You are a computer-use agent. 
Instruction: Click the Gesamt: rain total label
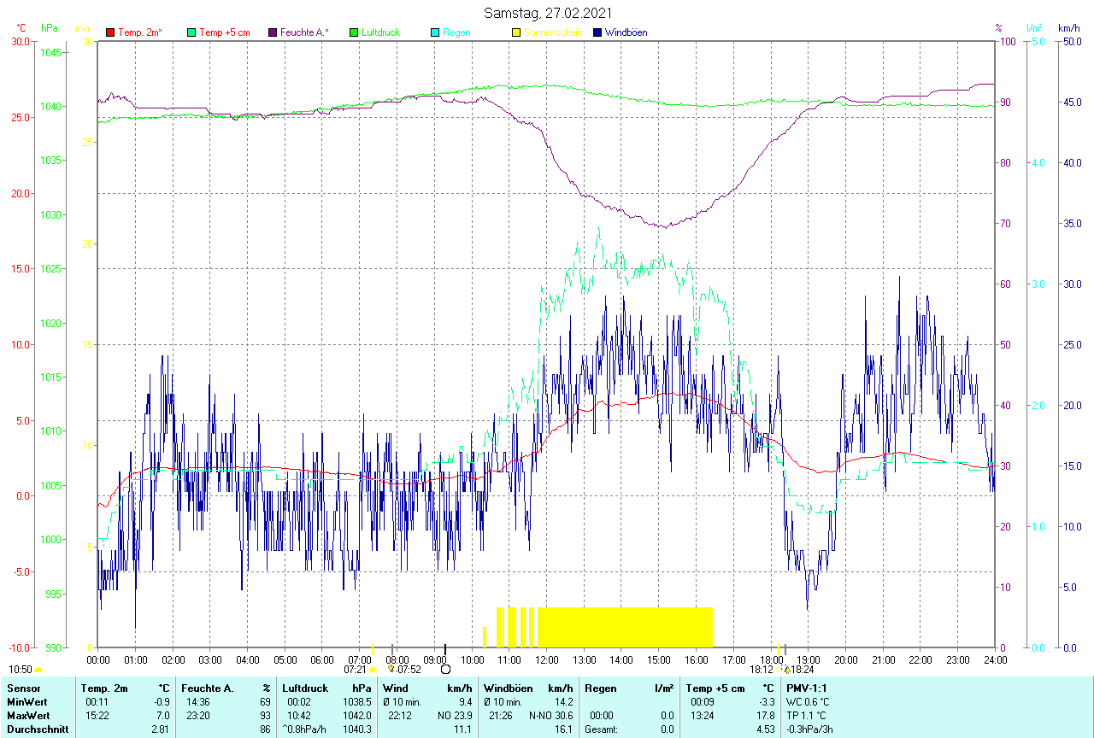pyautogui.click(x=602, y=729)
